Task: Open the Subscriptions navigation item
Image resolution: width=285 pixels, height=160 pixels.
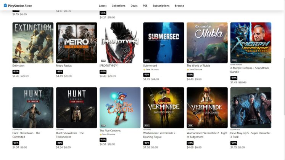Action: click(x=161, y=6)
